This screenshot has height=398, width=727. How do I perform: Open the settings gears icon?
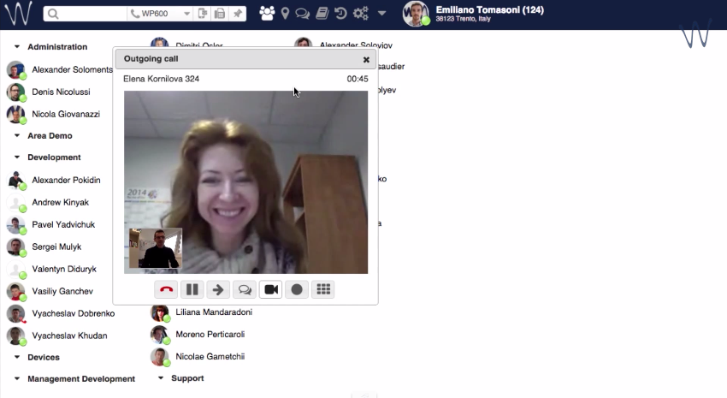point(360,14)
